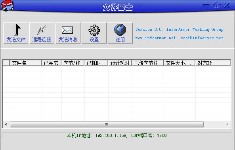
Task: Click the 注册 register globe button
Action: click(120, 33)
